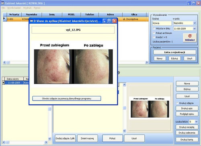Open the Wyniki badań menu
The height and width of the screenshot is (146, 201).
(14, 8)
